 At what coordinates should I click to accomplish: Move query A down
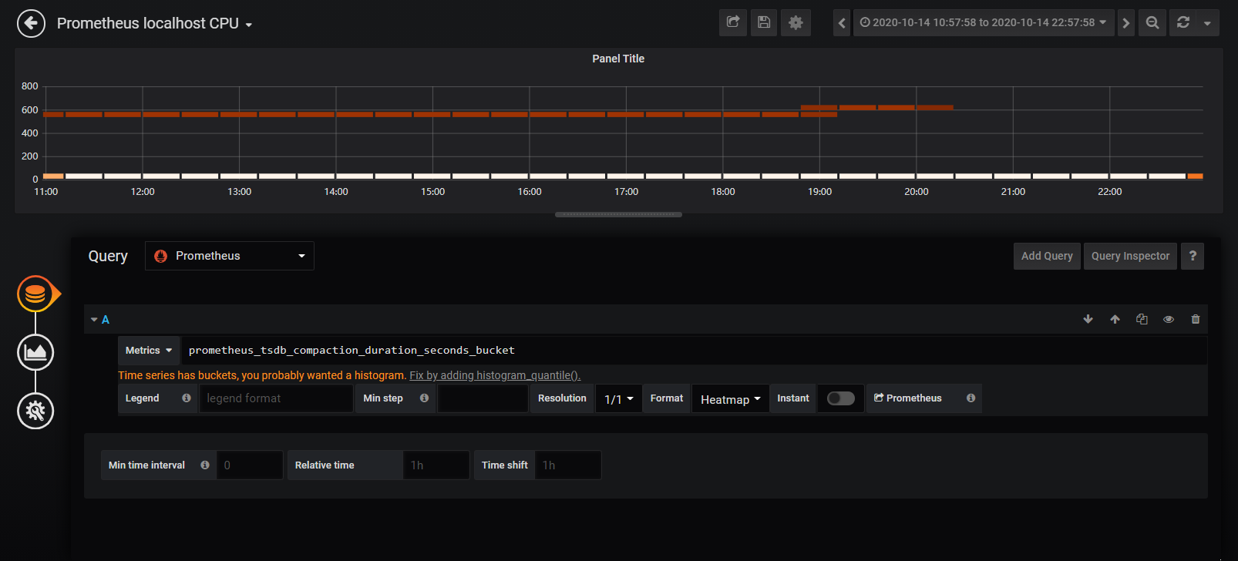(1088, 319)
